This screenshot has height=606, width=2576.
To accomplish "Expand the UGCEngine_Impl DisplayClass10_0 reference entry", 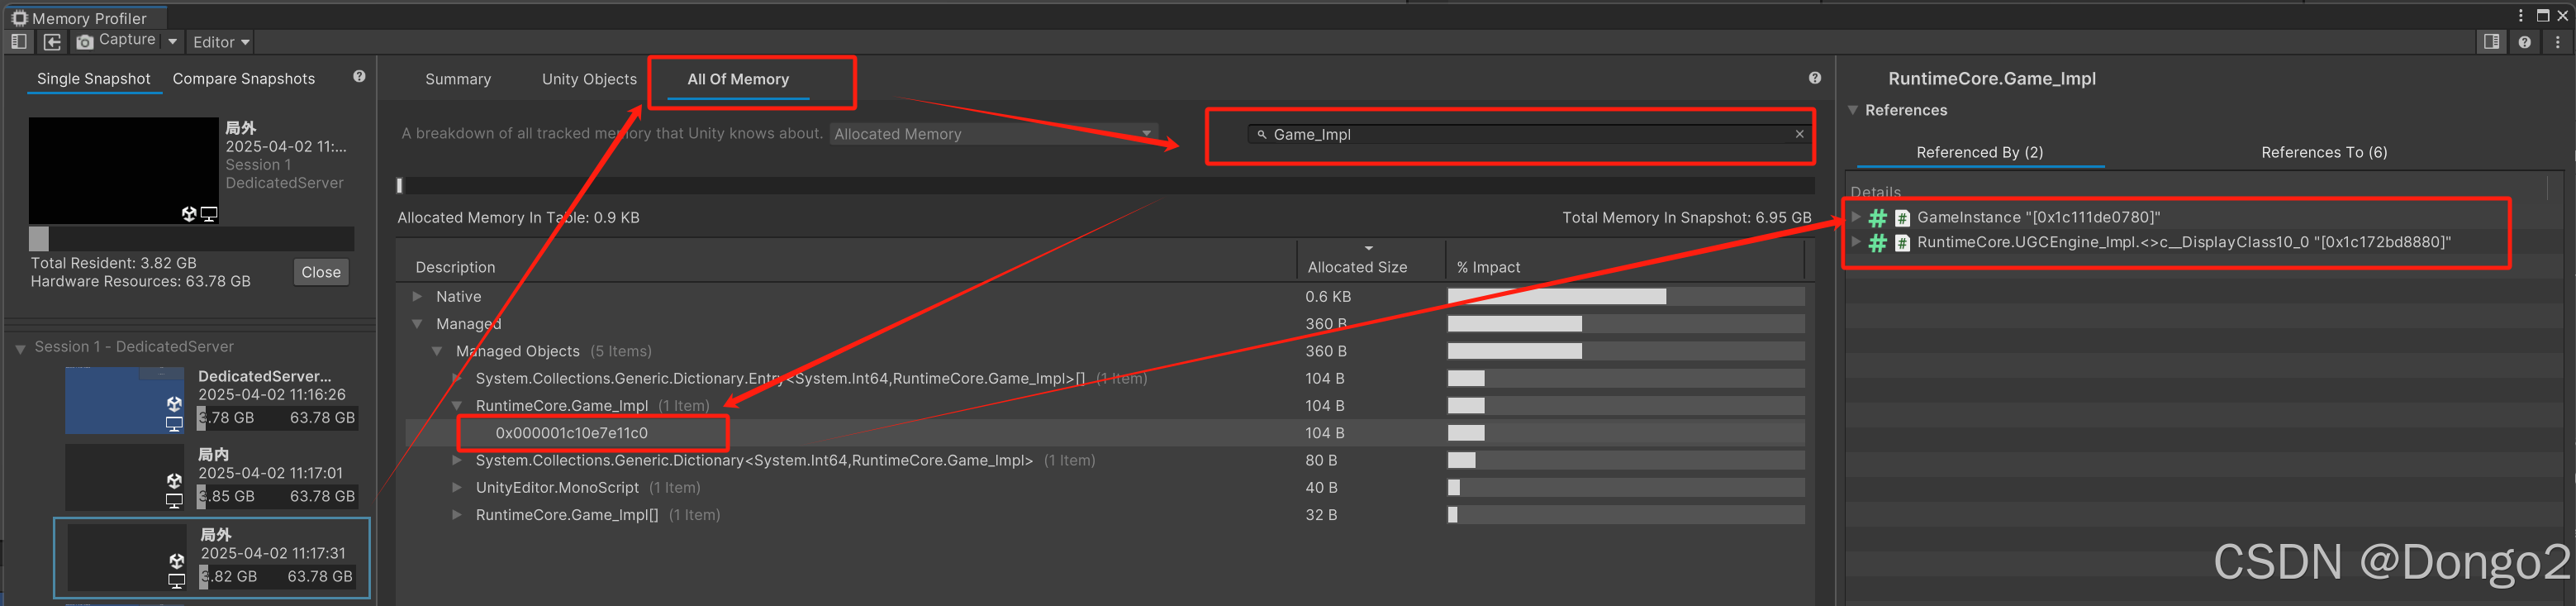I will [1856, 241].
